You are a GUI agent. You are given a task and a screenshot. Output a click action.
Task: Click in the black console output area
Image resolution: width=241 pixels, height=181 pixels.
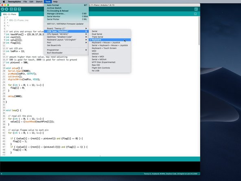tap(100, 167)
